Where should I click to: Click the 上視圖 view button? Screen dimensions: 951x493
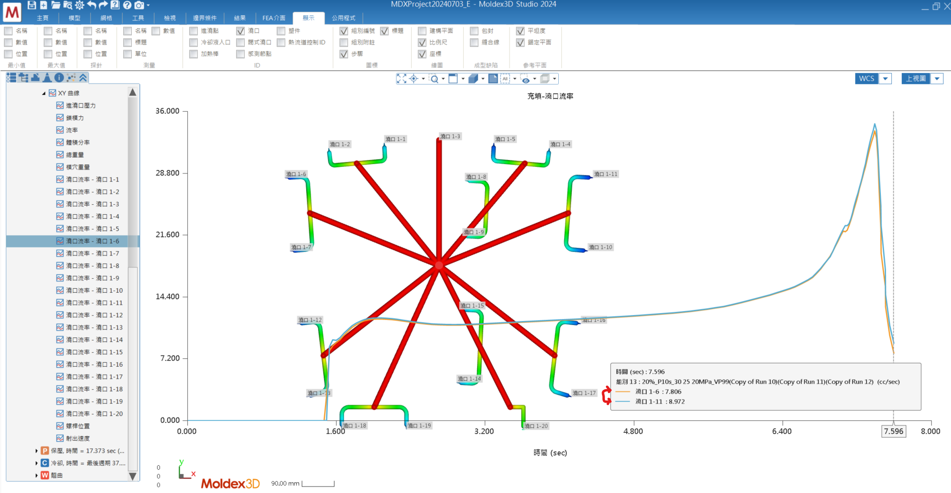tap(916, 79)
